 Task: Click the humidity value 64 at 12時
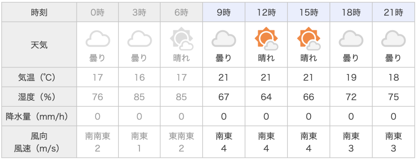pyautogui.click(x=266, y=97)
